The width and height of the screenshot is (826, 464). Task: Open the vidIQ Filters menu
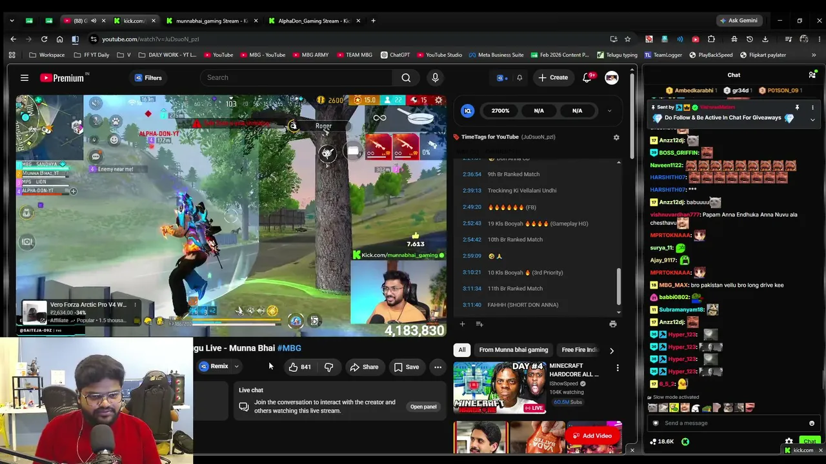tap(148, 78)
